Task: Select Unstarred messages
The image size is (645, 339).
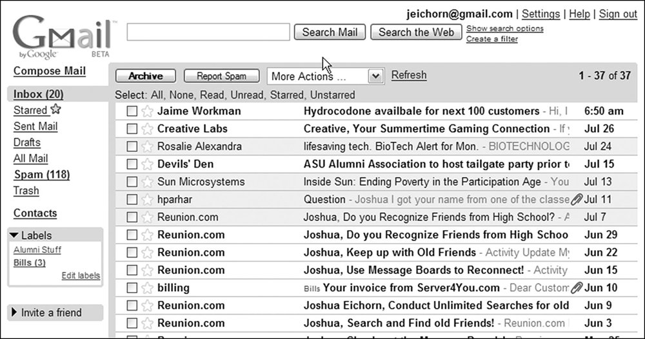Action: pos(332,95)
